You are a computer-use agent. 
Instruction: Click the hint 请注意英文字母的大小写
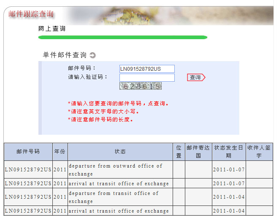[x=103, y=112]
